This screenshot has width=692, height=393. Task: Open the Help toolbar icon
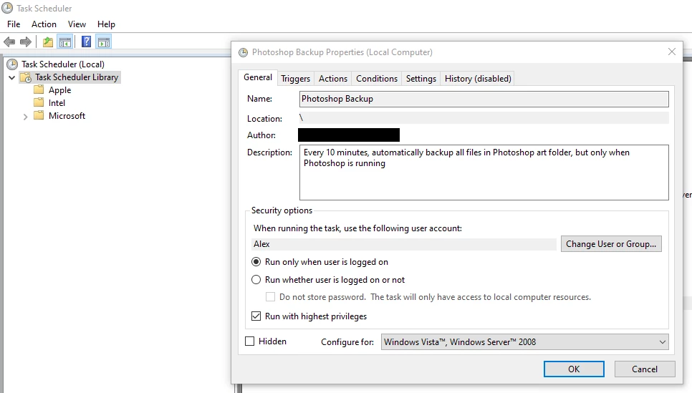(x=87, y=42)
